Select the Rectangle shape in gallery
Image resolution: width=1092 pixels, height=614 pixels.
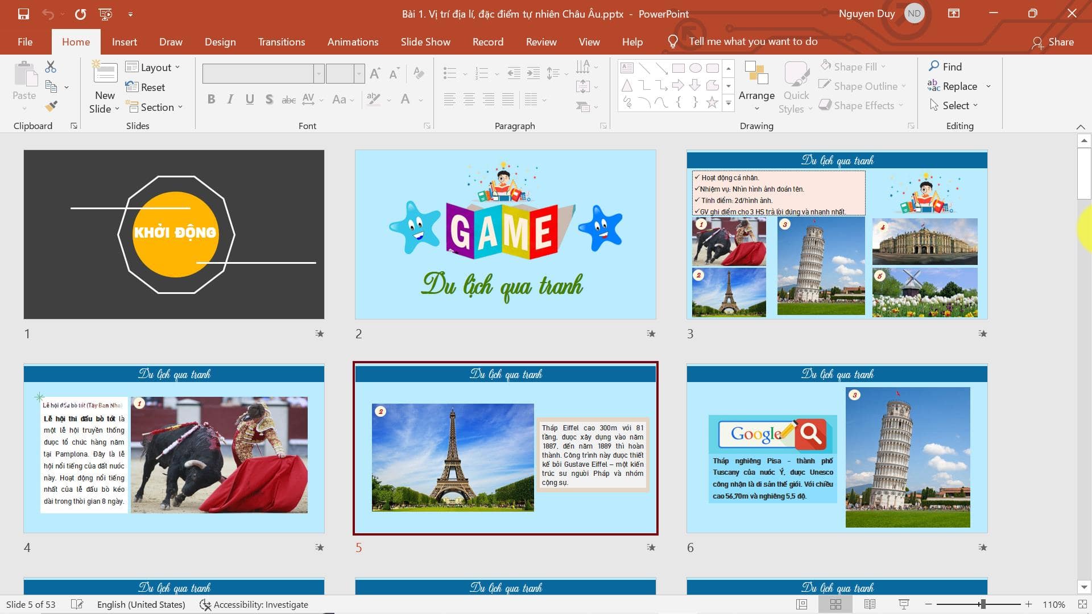(x=678, y=68)
